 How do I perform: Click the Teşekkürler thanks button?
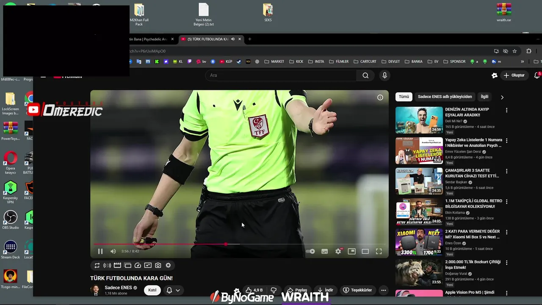tap(357, 290)
